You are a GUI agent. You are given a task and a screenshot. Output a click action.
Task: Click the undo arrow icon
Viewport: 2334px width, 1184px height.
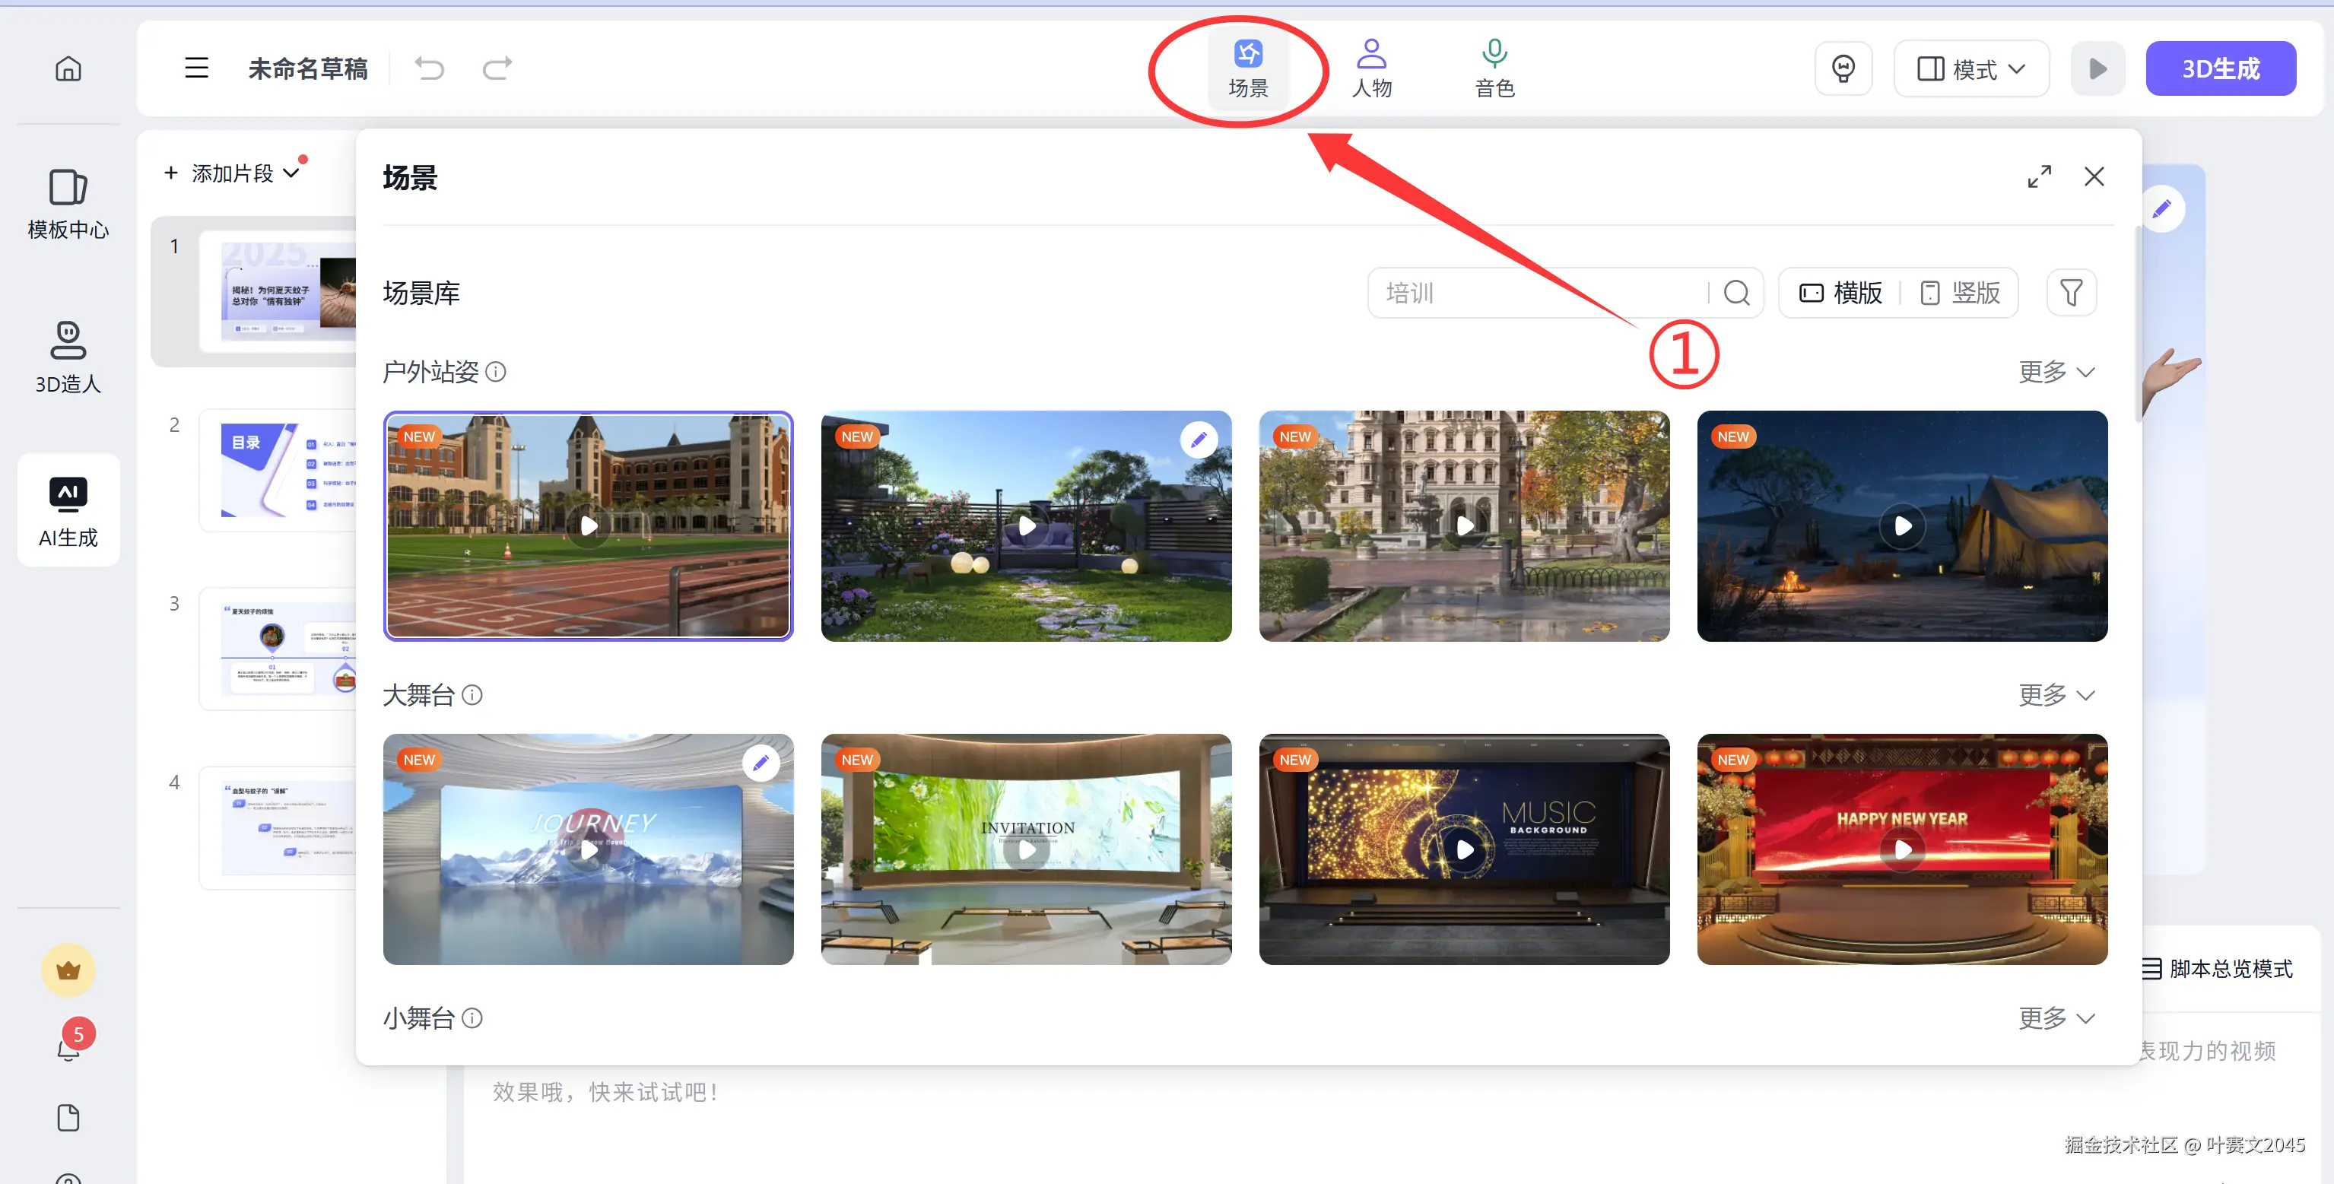[430, 69]
